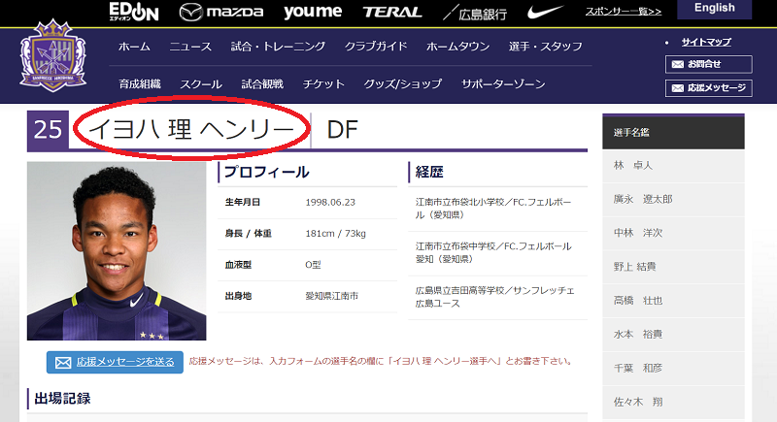The image size is (777, 422).
Task: Click the 選手名鑑 sidebar header
Action: 673,132
